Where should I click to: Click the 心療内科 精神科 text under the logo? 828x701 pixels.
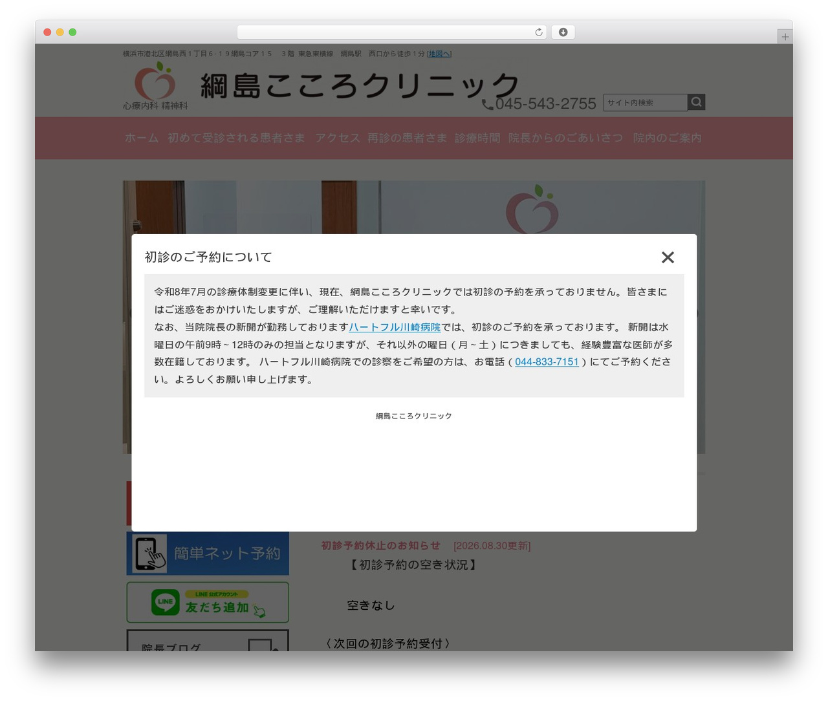[155, 105]
